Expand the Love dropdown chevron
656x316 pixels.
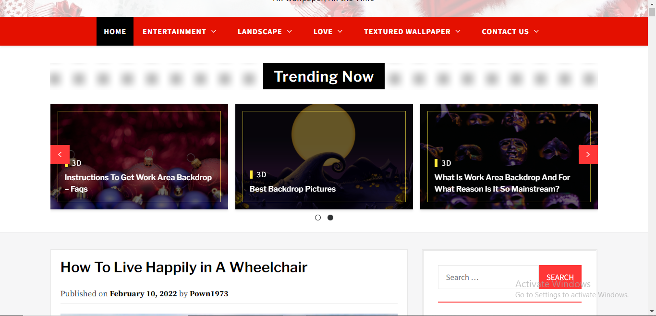click(340, 31)
